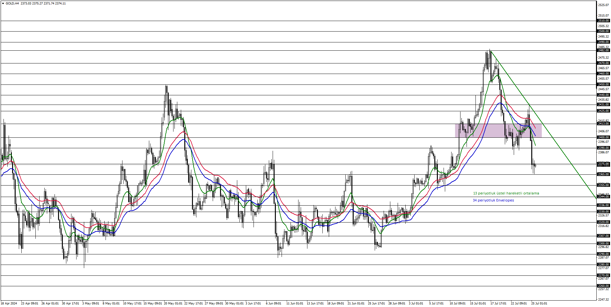The image size is (611, 307).
Task: Select the 2425.00 price level label
Action: coord(603,111)
